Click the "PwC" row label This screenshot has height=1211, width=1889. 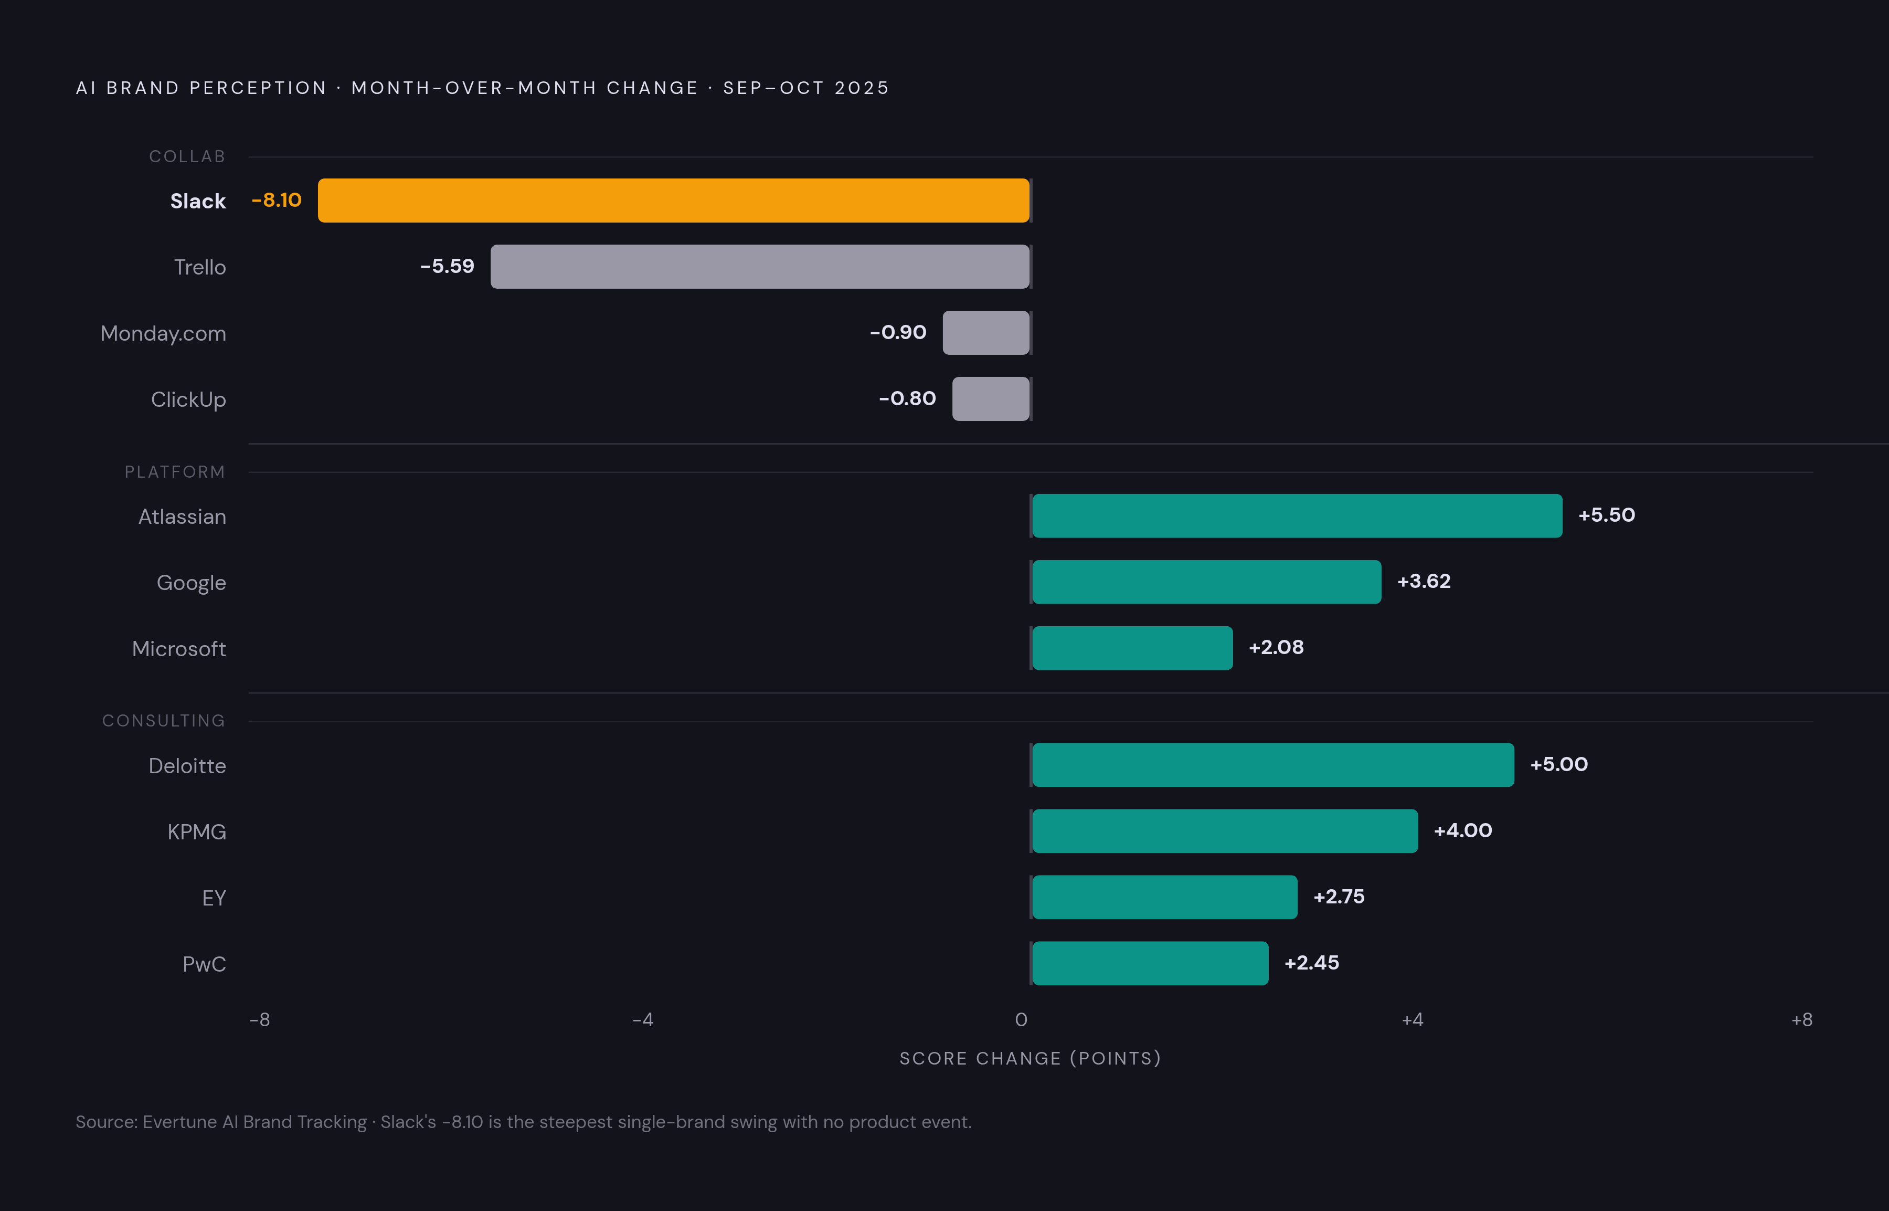pyautogui.click(x=205, y=964)
